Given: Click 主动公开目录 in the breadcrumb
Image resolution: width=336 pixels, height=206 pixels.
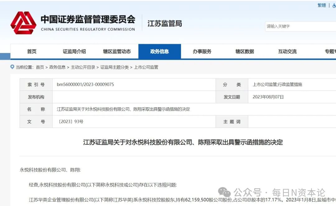Looking at the screenshot, I should tap(83, 67).
